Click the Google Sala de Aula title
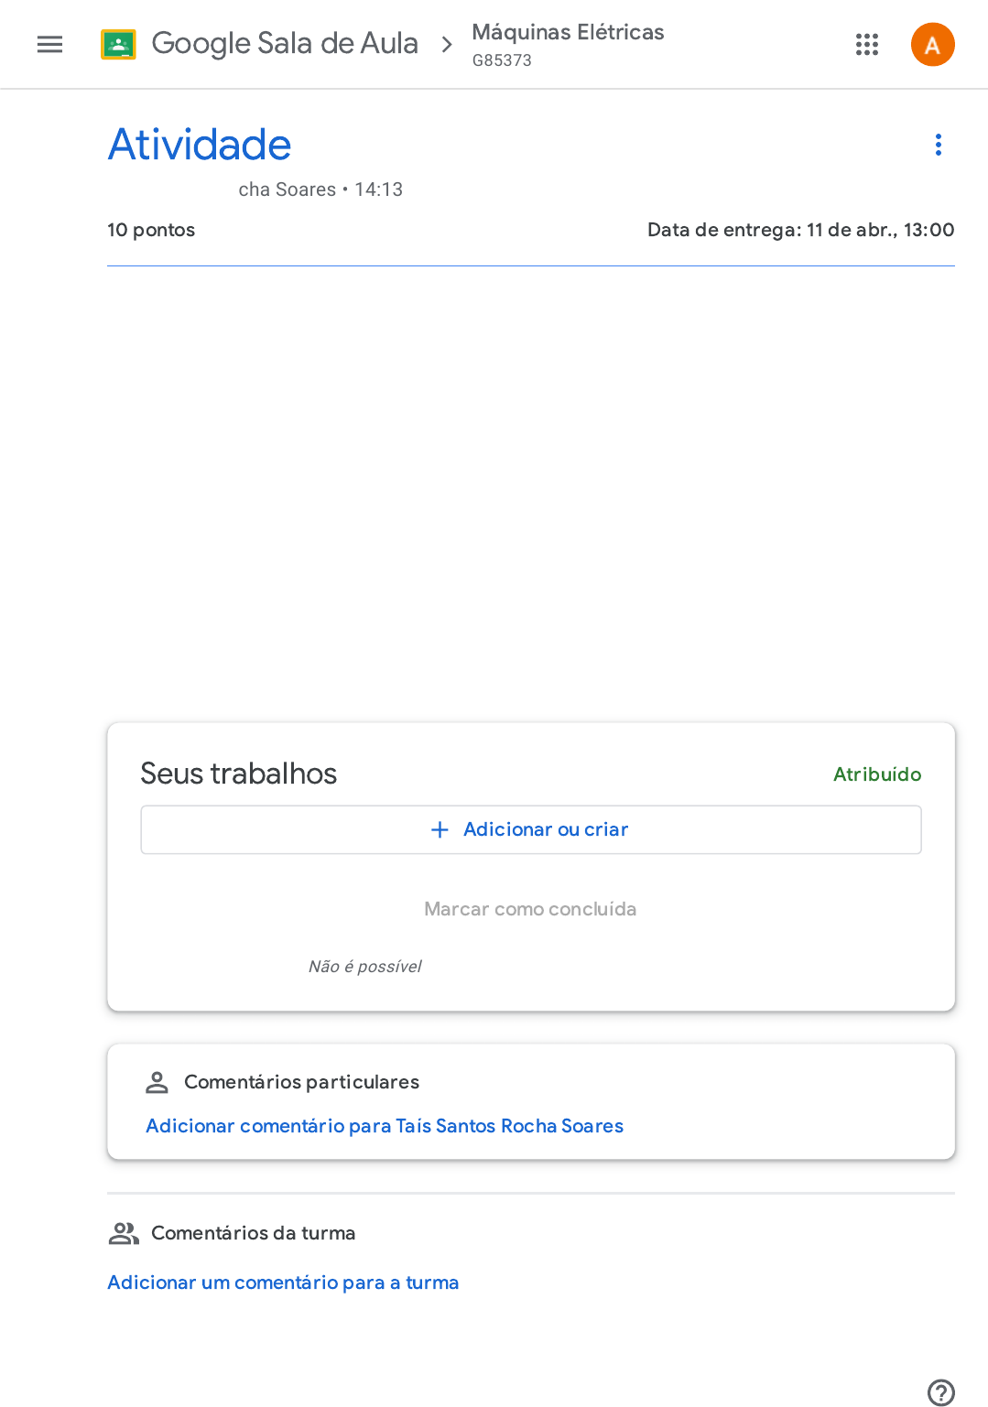Image resolution: width=988 pixels, height=1407 pixels. (284, 43)
